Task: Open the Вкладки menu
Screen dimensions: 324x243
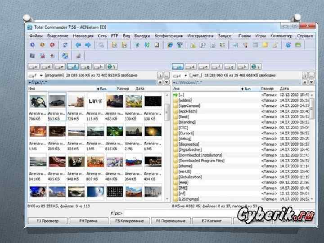Action: tap(142, 36)
